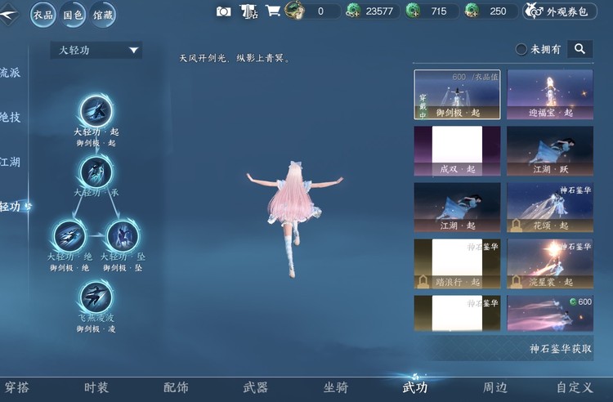Viewport: 613px width, 402px height.
Task: Click the coin currency icon showing 0
Action: [x=295, y=11]
